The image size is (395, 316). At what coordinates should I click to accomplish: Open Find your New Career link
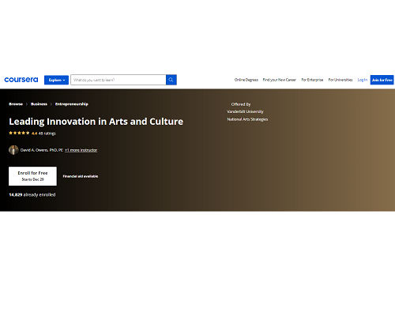coord(280,80)
